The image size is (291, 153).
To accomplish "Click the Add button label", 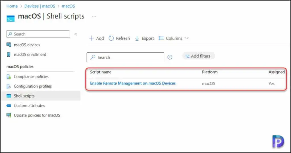I will [x=100, y=38].
